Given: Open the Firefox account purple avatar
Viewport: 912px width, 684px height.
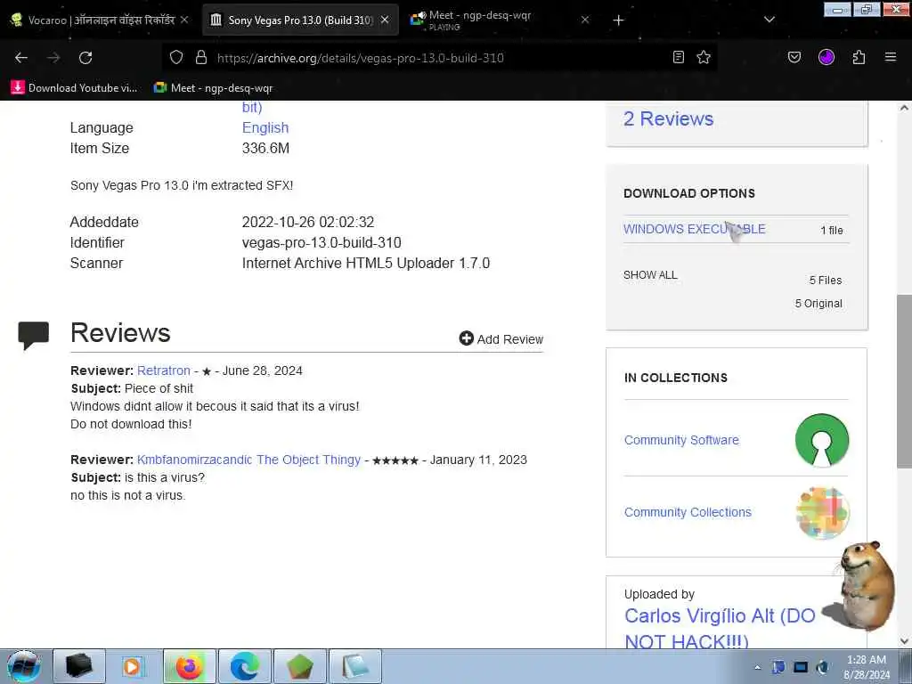Looking at the screenshot, I should click(826, 57).
